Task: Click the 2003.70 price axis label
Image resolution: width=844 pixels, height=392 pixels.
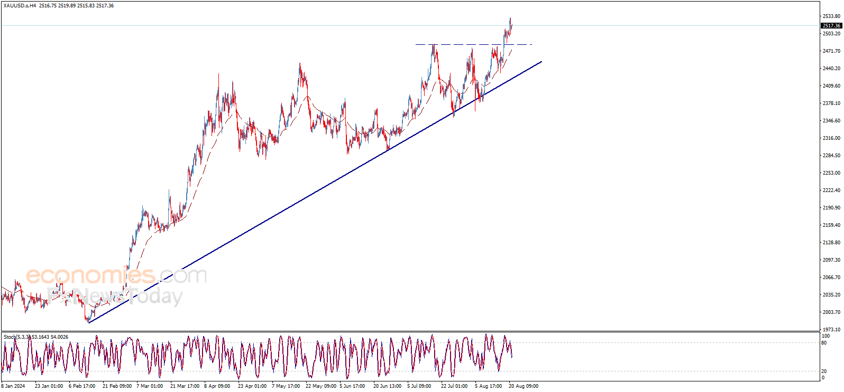Action: [x=831, y=312]
